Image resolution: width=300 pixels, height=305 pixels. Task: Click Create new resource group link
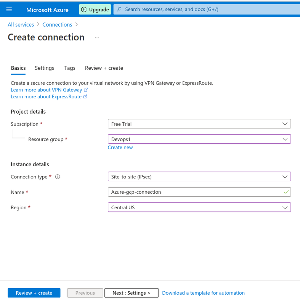pyautogui.click(x=120, y=148)
